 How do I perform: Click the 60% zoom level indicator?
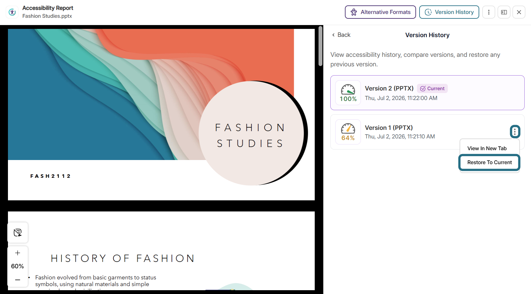tap(17, 266)
